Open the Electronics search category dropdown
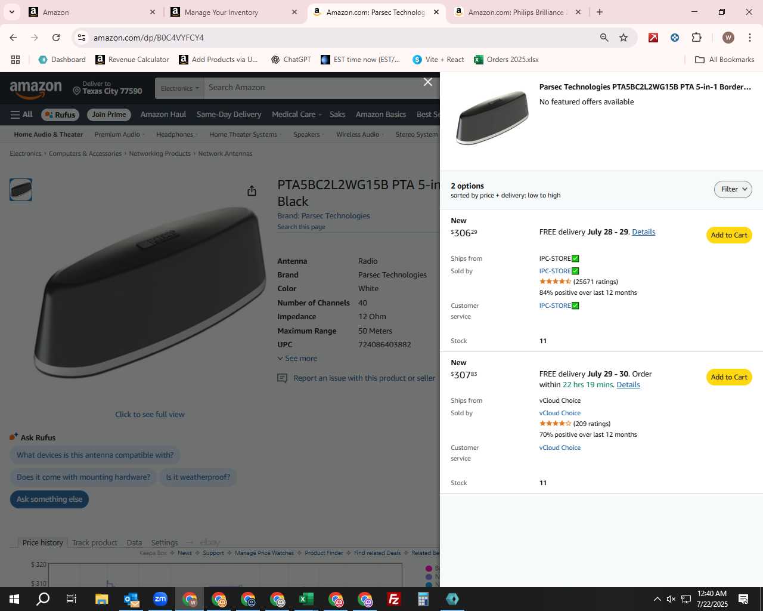Viewport: 763px width, 611px height. pos(179,88)
